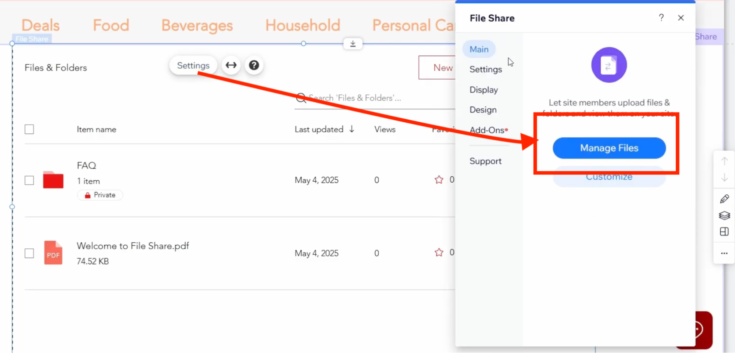
Task: Check the checkbox next to FAQ folder
Action: (x=29, y=180)
